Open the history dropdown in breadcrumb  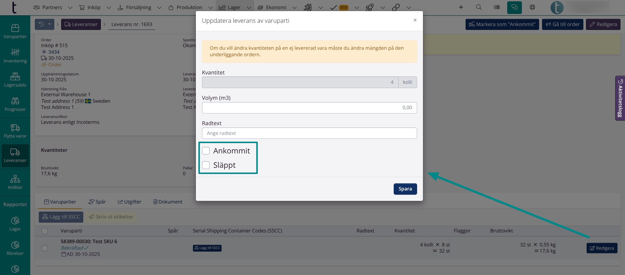click(45, 24)
